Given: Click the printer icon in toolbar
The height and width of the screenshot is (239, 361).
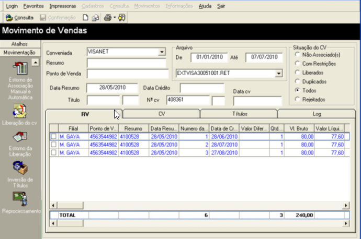Looking at the screenshot, I should [108, 18].
